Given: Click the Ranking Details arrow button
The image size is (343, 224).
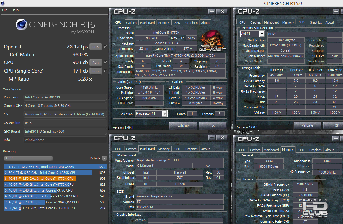Looking at the screenshot, I should (x=104, y=158).
